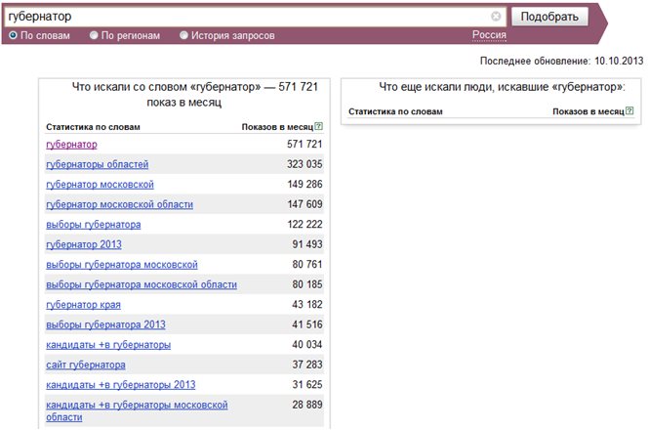
Task: Select the По регионам radio button
Action: (x=94, y=35)
